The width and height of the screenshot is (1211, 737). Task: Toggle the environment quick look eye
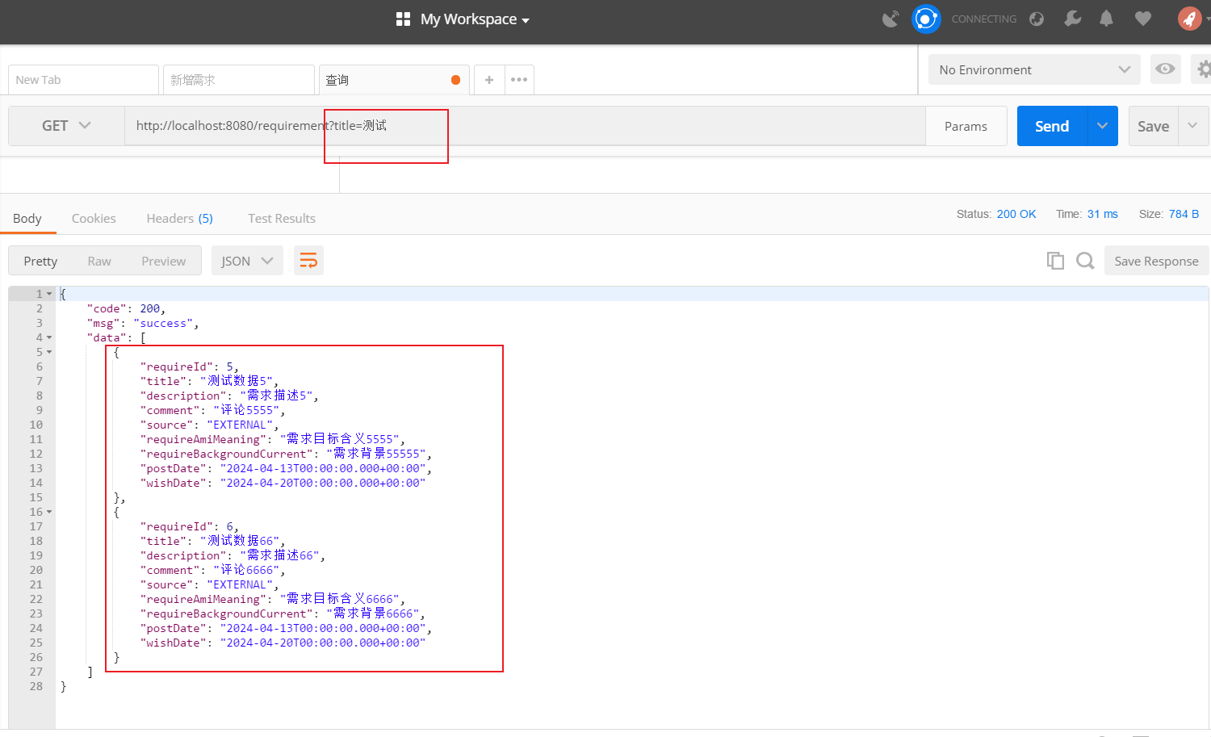[x=1165, y=69]
